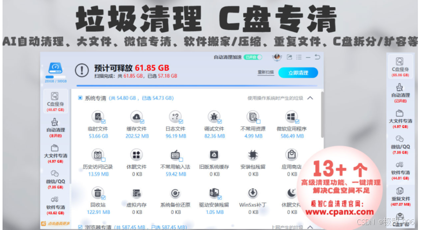Check the 不常用资源 checkbox
423x230 pixels.
click(258, 121)
